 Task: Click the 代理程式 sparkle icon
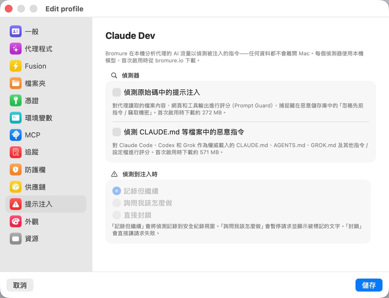[x=16, y=49]
